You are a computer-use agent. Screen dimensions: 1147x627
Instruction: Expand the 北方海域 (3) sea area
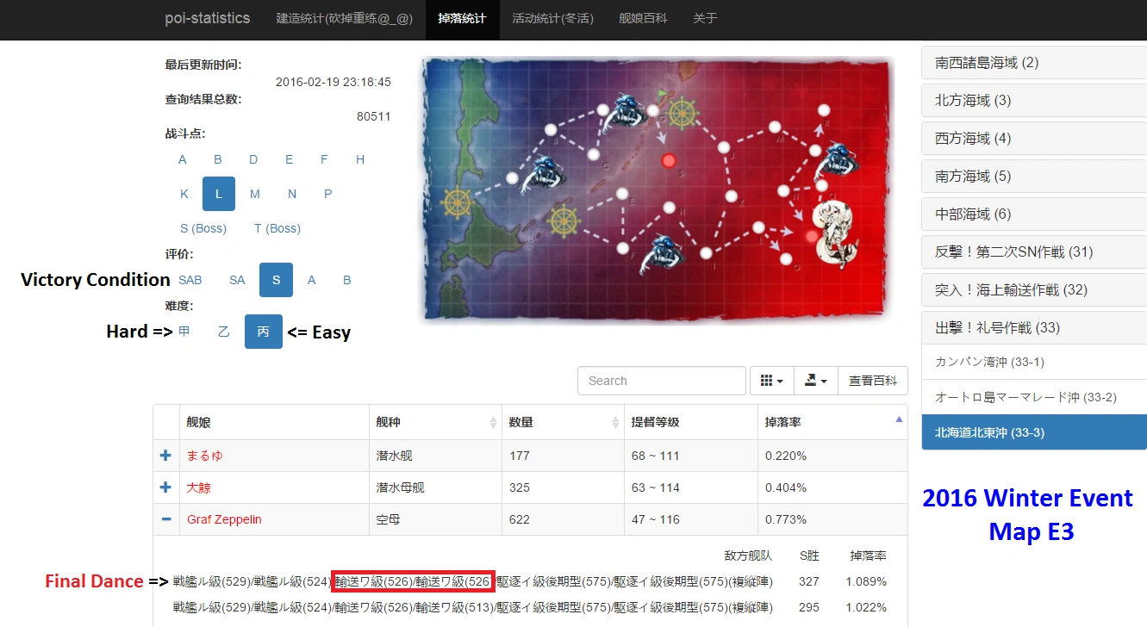click(1034, 101)
